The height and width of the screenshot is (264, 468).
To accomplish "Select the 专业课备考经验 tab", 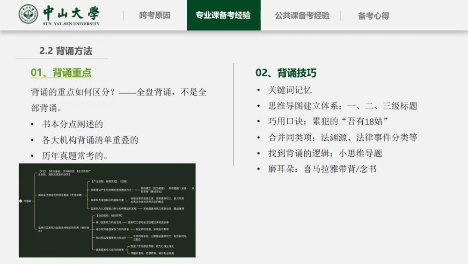I will coord(223,15).
